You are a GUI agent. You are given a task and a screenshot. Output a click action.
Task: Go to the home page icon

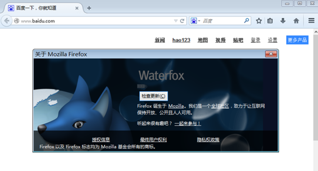tap(296, 21)
